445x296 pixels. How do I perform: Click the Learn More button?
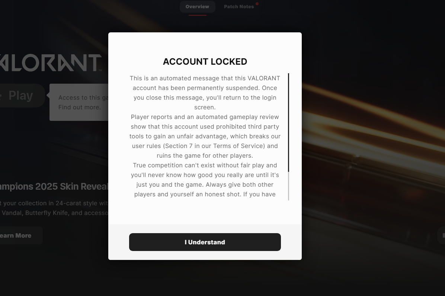17,235
